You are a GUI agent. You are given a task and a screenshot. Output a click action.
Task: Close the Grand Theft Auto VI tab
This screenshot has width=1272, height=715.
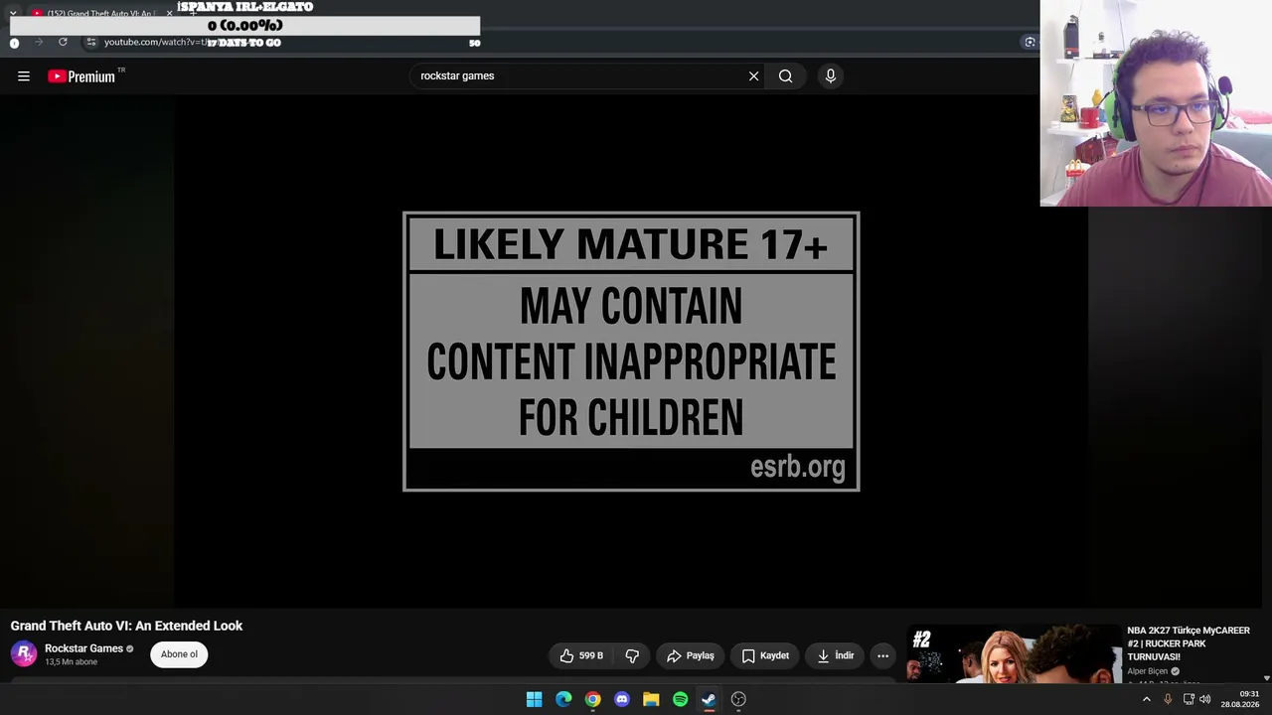(x=169, y=13)
